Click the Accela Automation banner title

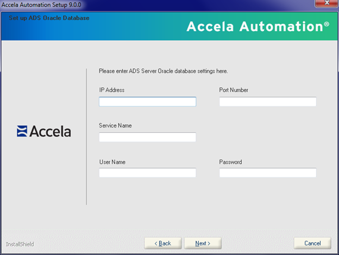258,27
